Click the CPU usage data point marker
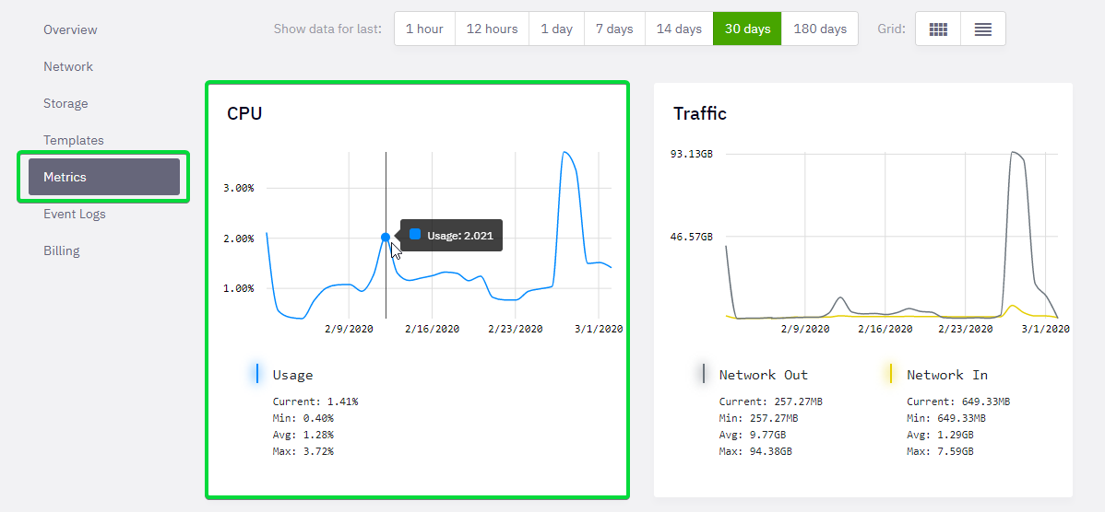 [x=386, y=237]
